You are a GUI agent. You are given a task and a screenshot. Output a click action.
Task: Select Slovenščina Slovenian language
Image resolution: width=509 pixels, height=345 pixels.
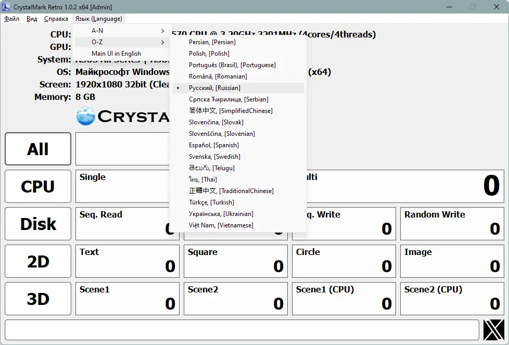(x=238, y=134)
